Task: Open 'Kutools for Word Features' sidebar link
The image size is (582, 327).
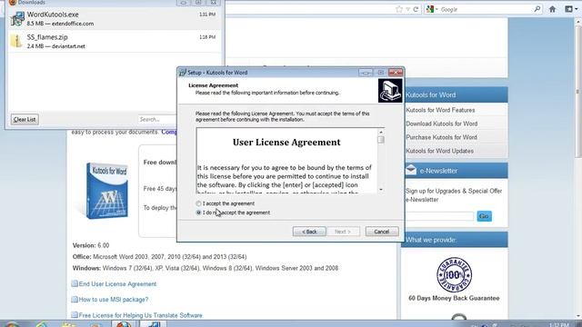Action: tap(440, 110)
